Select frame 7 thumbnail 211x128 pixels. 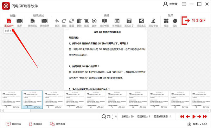pyautogui.click(x=159, y=100)
